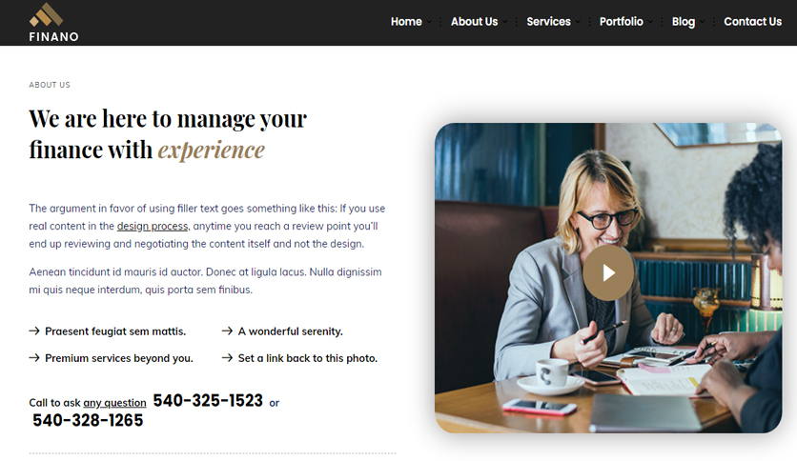This screenshot has height=461, width=797.
Task: Expand the Services dropdown chevron
Action: point(578,22)
